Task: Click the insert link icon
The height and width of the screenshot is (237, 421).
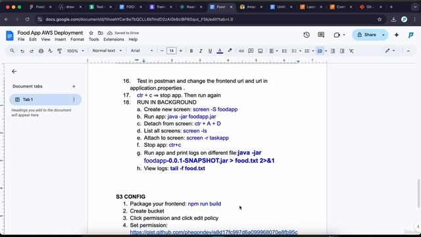Action: (x=241, y=51)
